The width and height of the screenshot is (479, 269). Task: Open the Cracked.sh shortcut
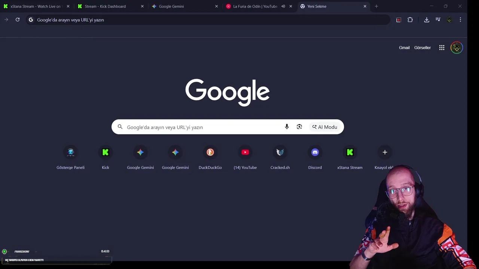(280, 157)
